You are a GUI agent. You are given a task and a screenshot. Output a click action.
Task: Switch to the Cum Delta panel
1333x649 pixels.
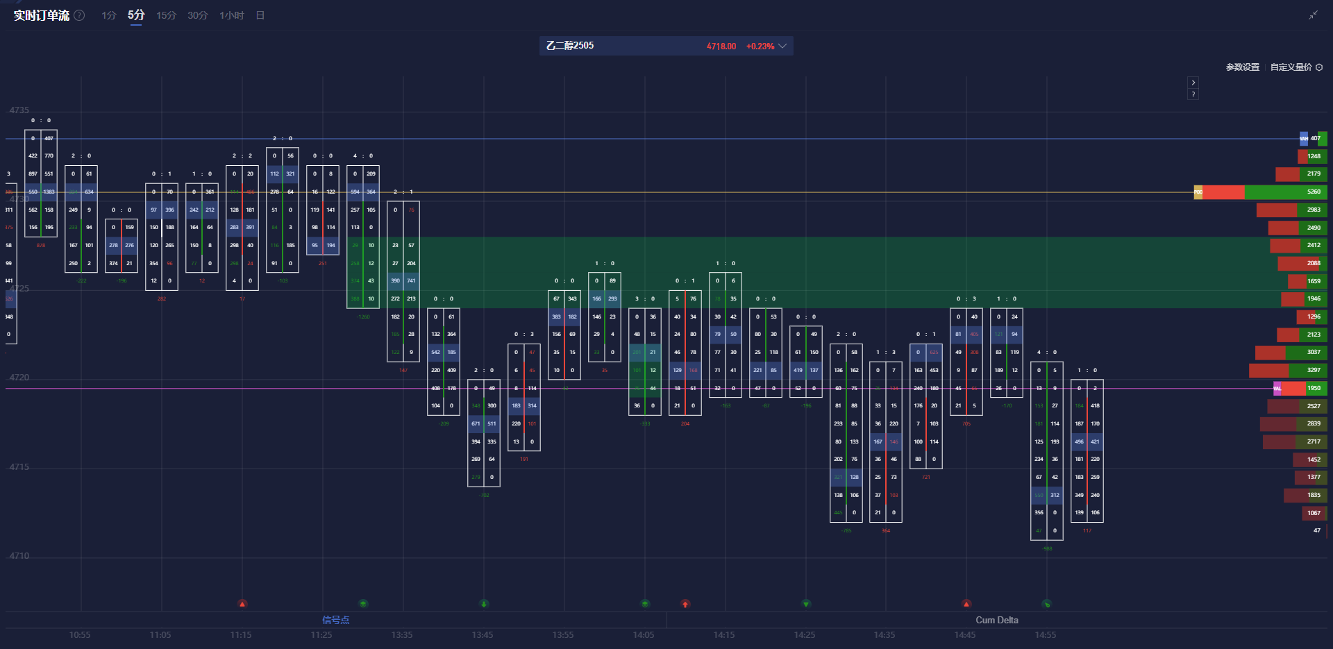pyautogui.click(x=996, y=620)
